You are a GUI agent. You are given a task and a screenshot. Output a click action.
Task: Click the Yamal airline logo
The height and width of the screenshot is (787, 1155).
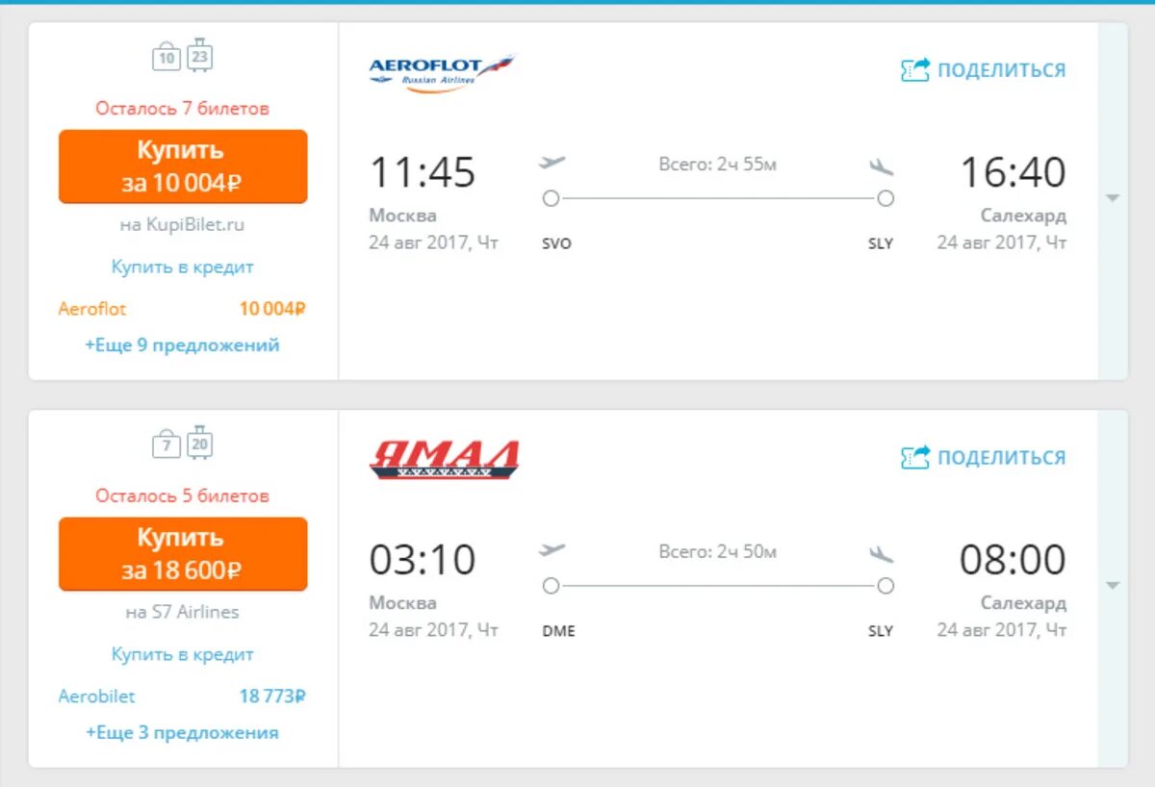(444, 460)
